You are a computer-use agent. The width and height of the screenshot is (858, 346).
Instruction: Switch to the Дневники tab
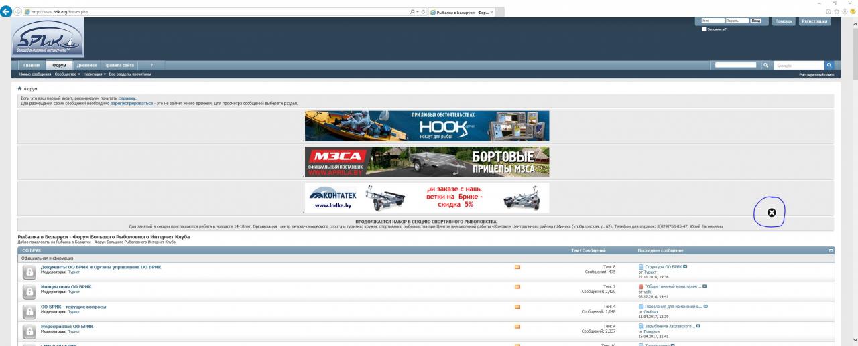pos(86,65)
